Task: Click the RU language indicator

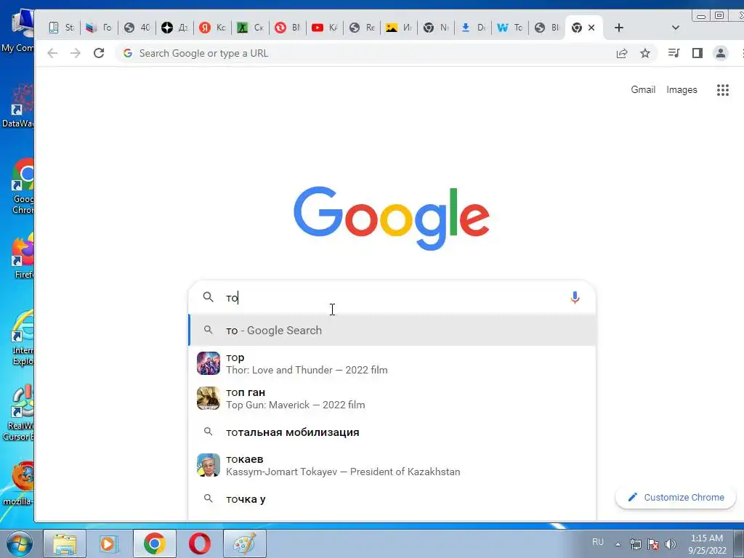Action: 598,542
